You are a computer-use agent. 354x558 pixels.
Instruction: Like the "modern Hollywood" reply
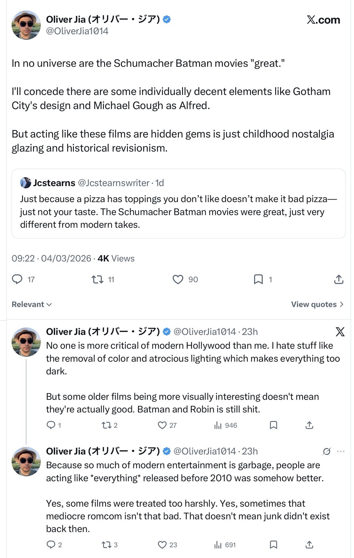pos(162,425)
